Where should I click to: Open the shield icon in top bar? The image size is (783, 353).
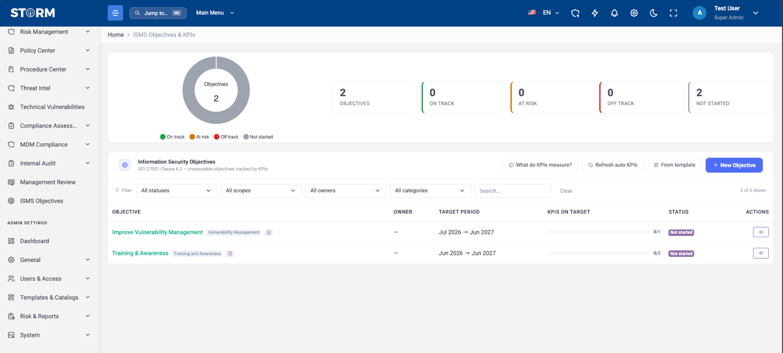coord(575,13)
